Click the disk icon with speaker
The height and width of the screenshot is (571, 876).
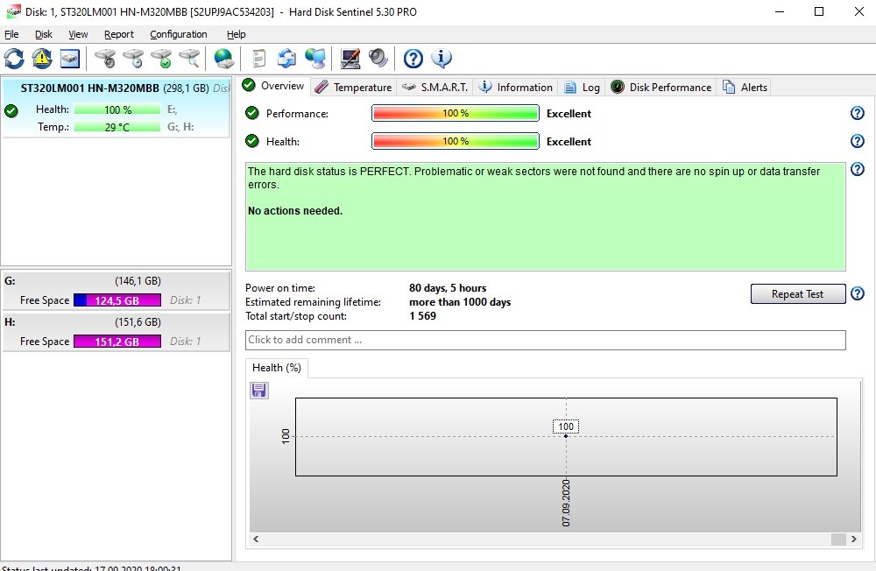point(105,59)
